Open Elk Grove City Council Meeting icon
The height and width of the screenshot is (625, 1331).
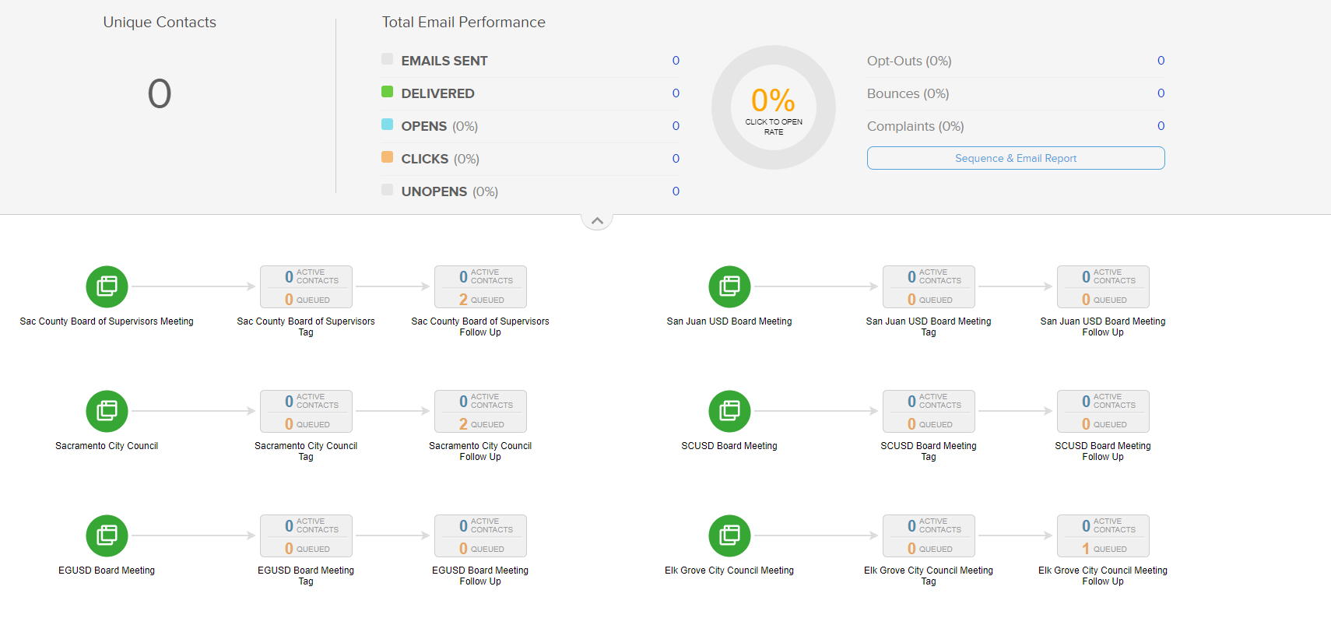tap(729, 535)
